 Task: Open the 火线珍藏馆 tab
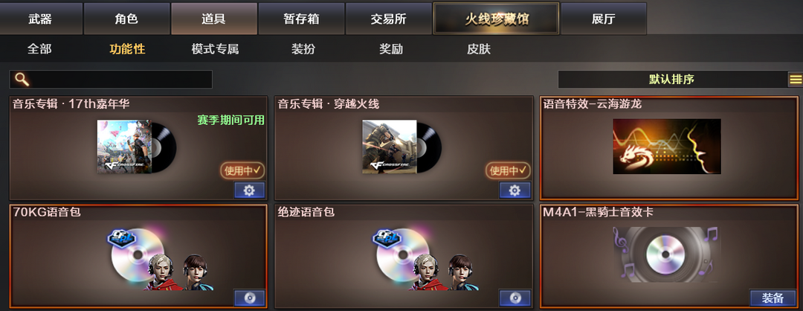[496, 19]
